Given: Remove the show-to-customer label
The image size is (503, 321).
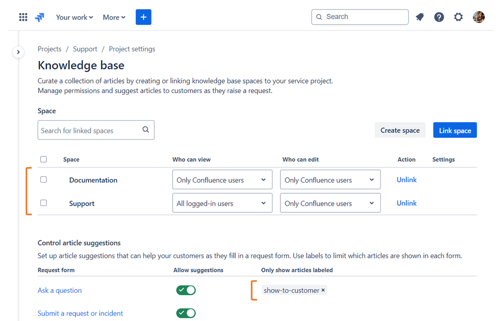Looking at the screenshot, I should 323,290.
